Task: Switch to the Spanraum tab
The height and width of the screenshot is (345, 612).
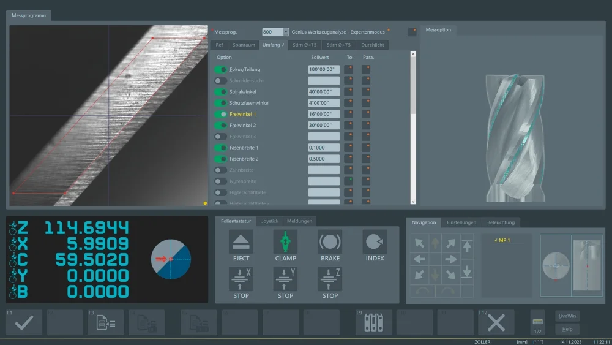Action: [244, 45]
